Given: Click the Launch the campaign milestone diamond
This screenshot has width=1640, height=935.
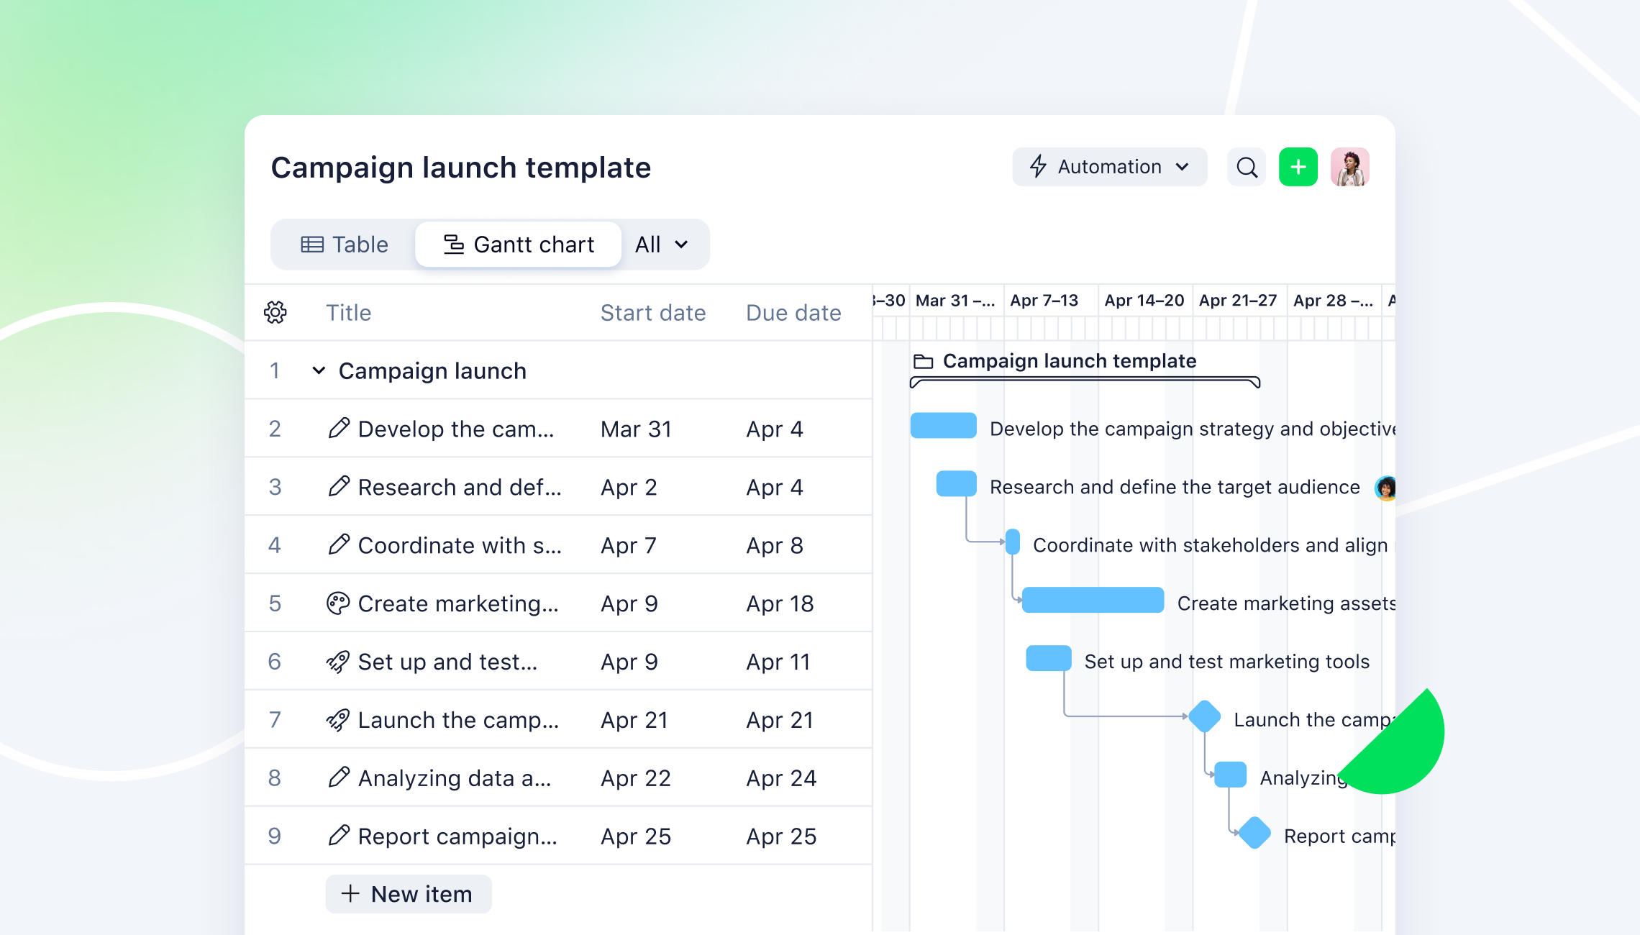Looking at the screenshot, I should (x=1205, y=716).
